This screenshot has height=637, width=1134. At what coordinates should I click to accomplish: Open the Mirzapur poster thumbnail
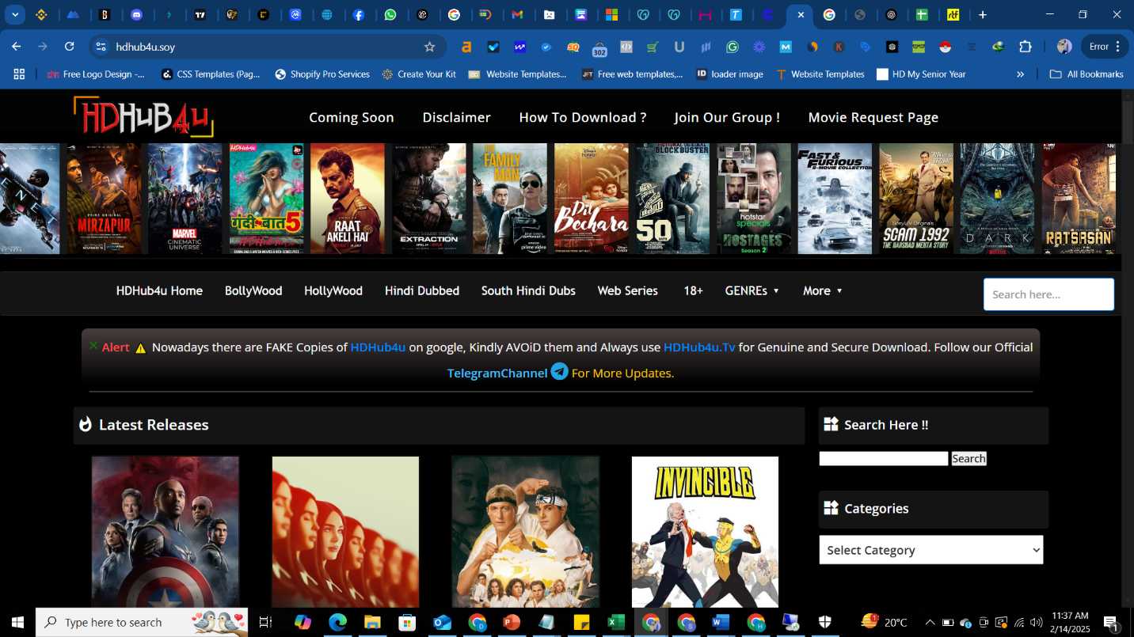coord(104,199)
